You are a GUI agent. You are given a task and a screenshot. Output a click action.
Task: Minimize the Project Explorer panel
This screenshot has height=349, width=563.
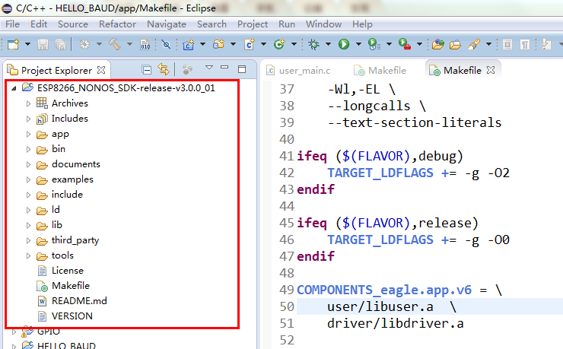(224, 68)
